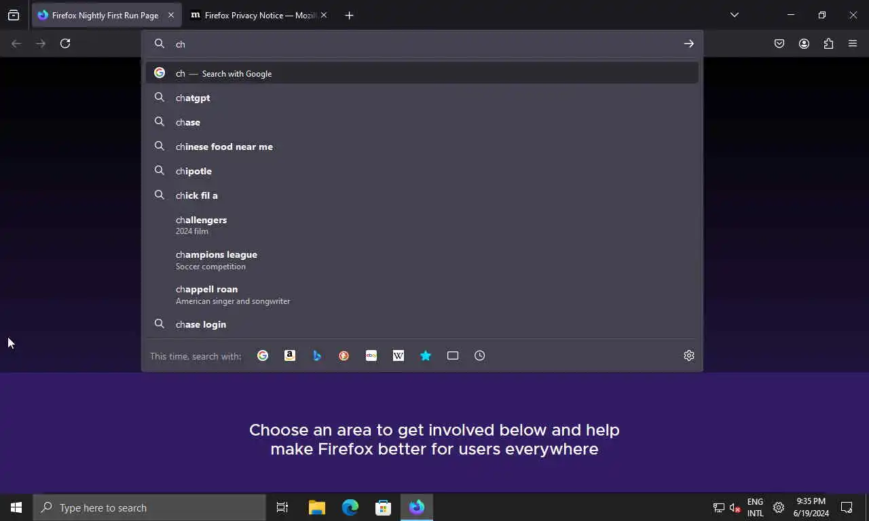Viewport: 869px width, 521px height.
Task: Pick champions league suggestion
Action: pyautogui.click(x=422, y=260)
